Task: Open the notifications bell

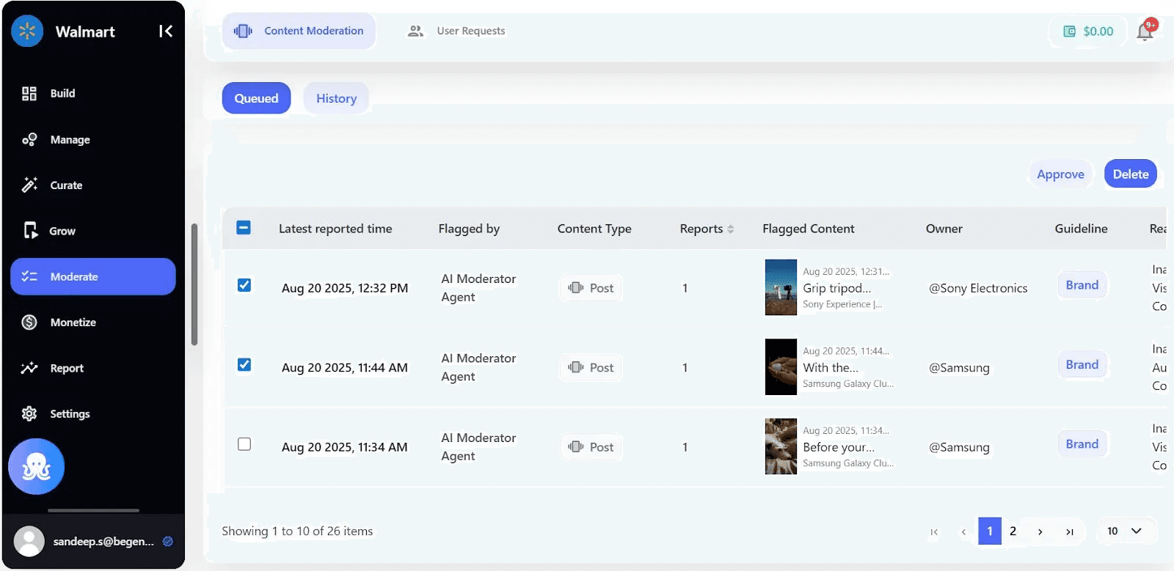Action: point(1145,31)
